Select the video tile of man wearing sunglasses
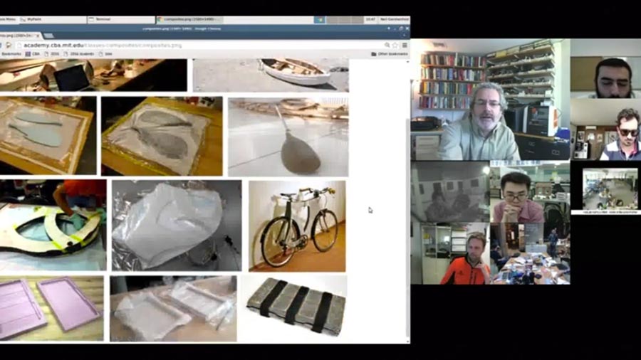 point(606,129)
